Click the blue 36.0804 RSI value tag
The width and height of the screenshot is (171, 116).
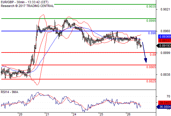164,107
